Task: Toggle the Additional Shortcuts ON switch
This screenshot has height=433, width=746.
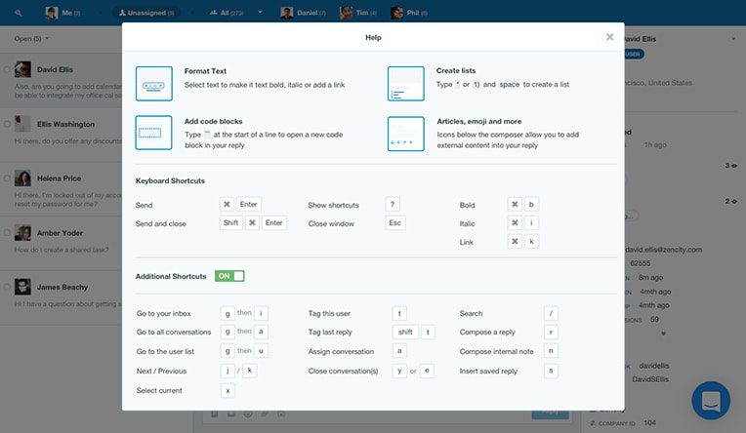Action: click(229, 276)
